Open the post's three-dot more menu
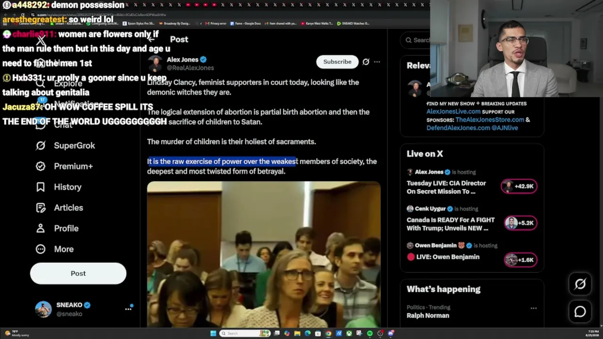 click(x=377, y=62)
